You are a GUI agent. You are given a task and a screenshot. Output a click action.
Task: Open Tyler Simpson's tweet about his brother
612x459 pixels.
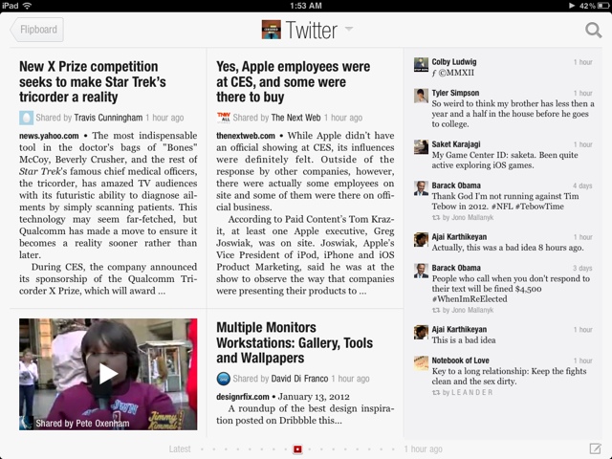tap(513, 114)
